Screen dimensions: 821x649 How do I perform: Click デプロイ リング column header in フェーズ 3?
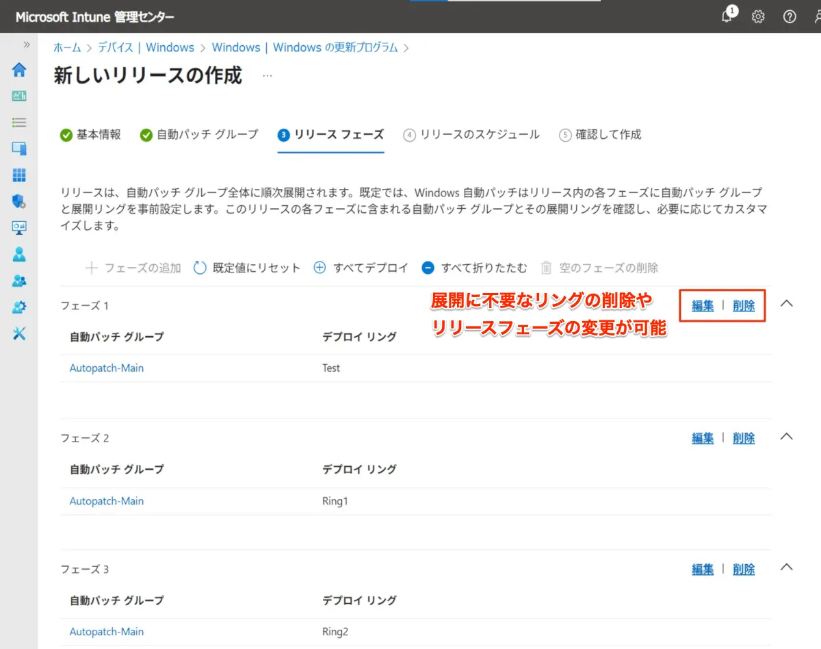click(360, 600)
